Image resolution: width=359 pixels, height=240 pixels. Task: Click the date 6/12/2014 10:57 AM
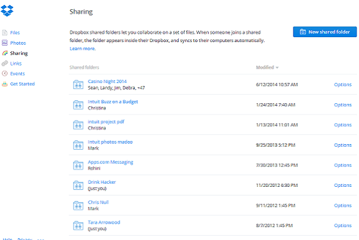277,85
